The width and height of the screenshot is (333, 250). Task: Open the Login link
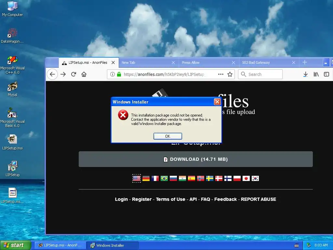[x=121, y=199]
